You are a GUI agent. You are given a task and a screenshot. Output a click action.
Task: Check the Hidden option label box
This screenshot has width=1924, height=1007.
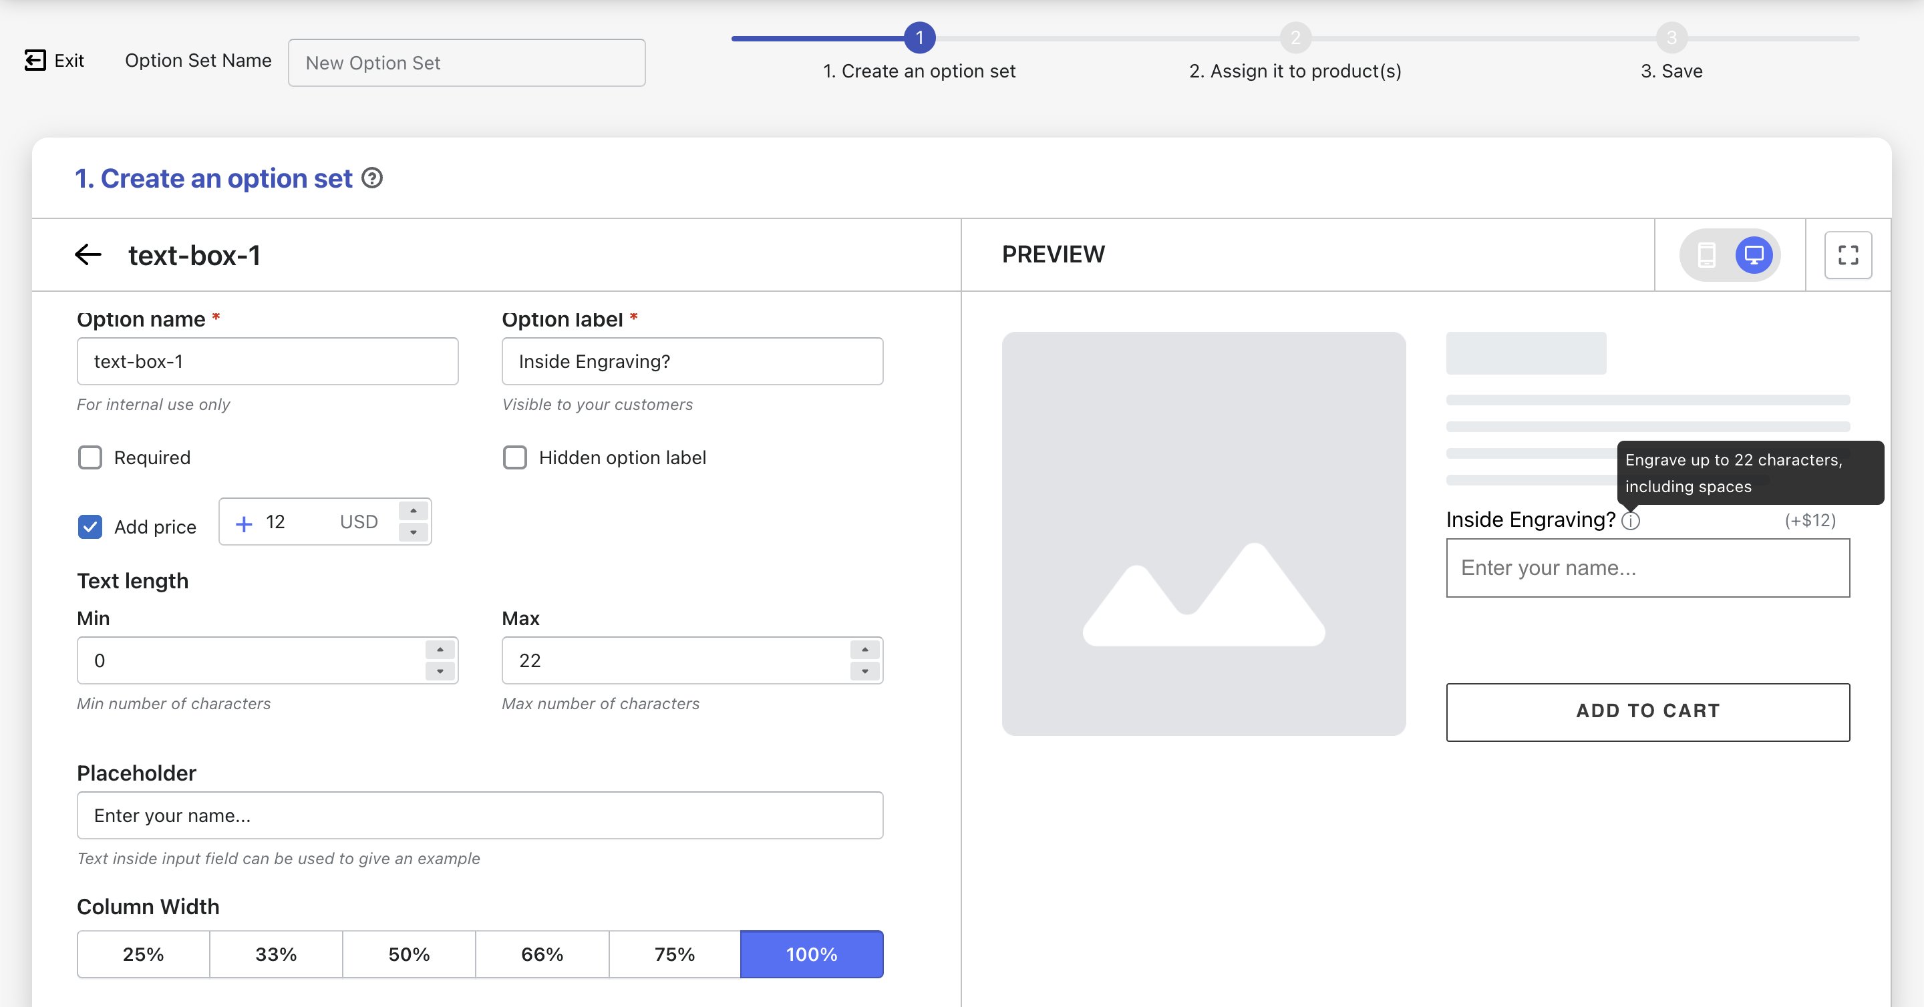[x=514, y=457]
